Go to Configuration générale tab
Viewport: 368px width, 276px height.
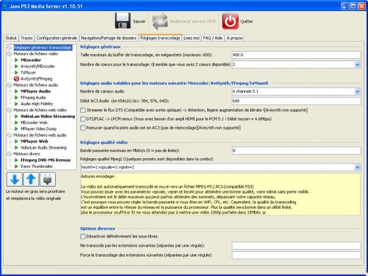click(x=57, y=38)
